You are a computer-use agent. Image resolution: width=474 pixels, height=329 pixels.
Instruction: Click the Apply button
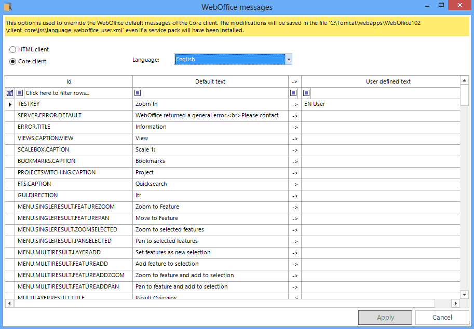click(x=385, y=317)
